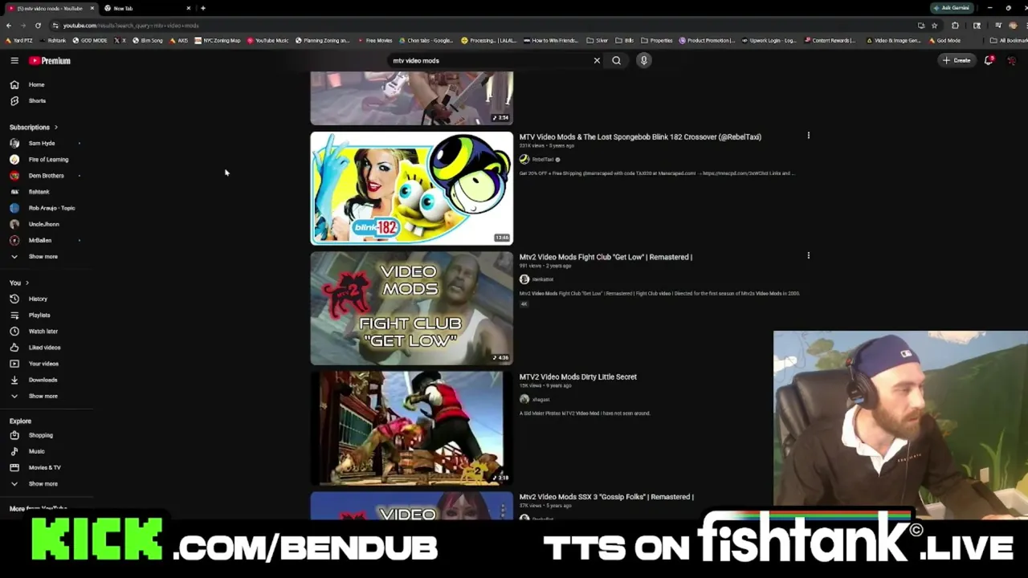The image size is (1028, 578).
Task: Open title Mtv2 Video Mods Fight Club Get Low
Action: [606, 257]
